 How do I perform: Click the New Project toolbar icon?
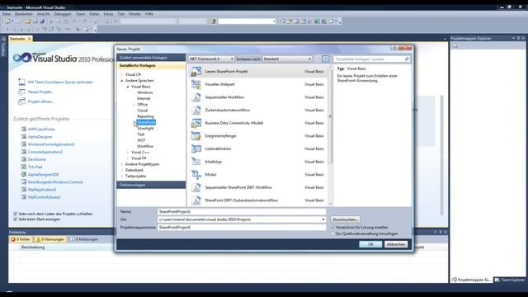tap(7, 21)
